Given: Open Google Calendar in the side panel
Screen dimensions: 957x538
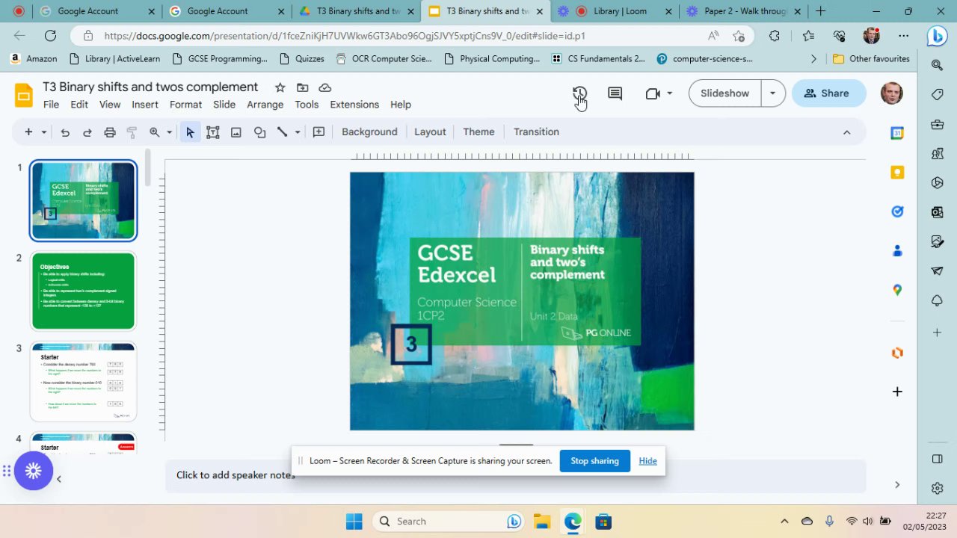Looking at the screenshot, I should [897, 133].
